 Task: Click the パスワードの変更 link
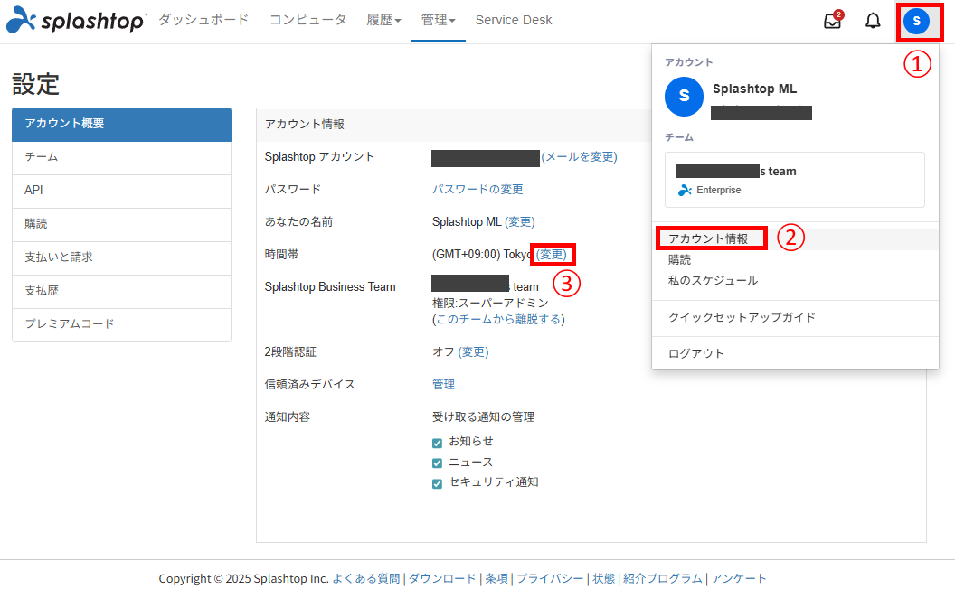pos(477,189)
